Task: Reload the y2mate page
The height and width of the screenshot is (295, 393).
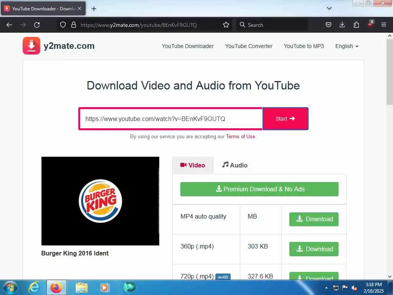Action: pyautogui.click(x=37, y=25)
